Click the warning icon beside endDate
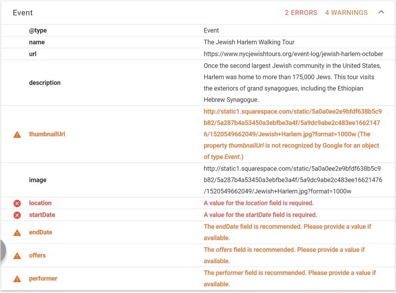 [17, 232]
